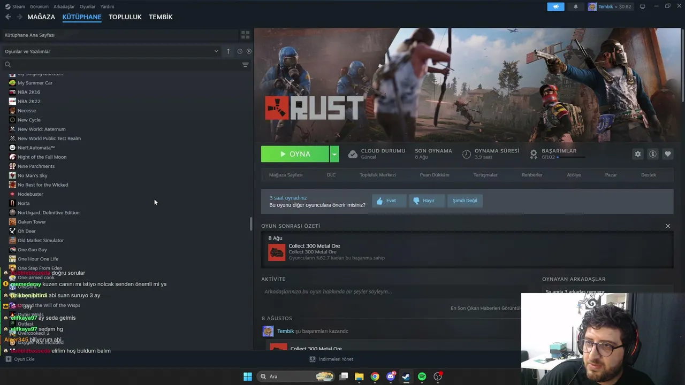Click the thumbs-up Evet button
The image size is (685, 385).
(x=389, y=201)
